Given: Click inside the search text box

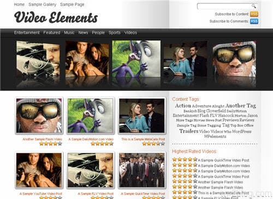Looking at the screenshot, I should (224, 6).
